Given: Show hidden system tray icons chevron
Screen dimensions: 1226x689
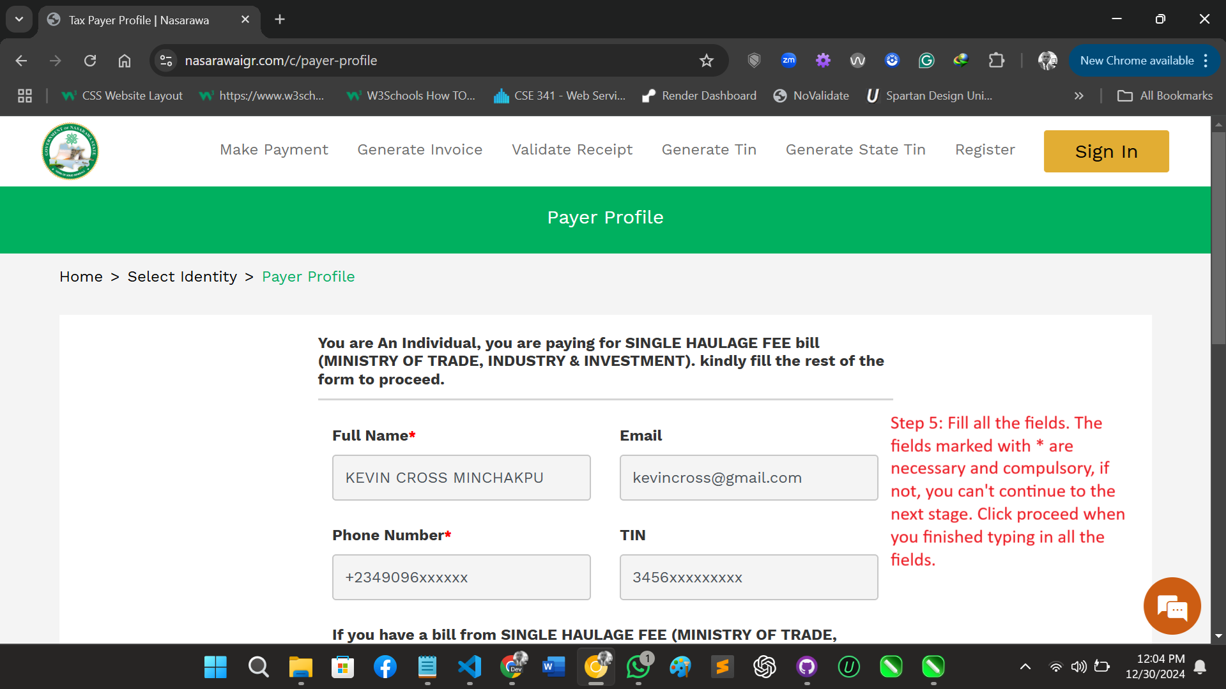Looking at the screenshot, I should pos(1025,667).
